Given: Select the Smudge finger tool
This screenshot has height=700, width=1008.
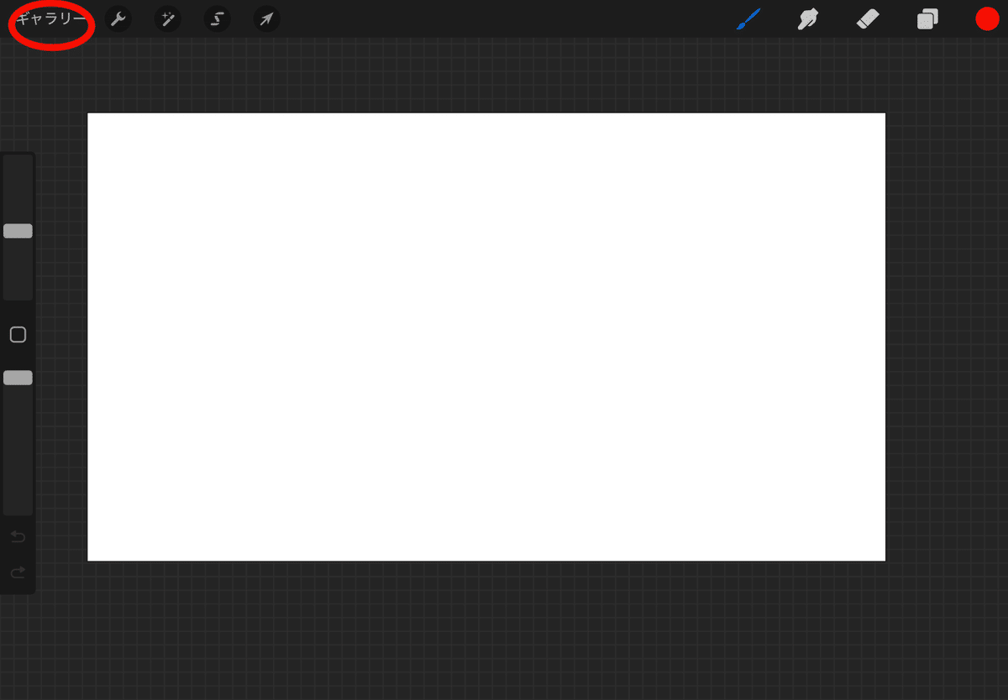Looking at the screenshot, I should 808,19.
